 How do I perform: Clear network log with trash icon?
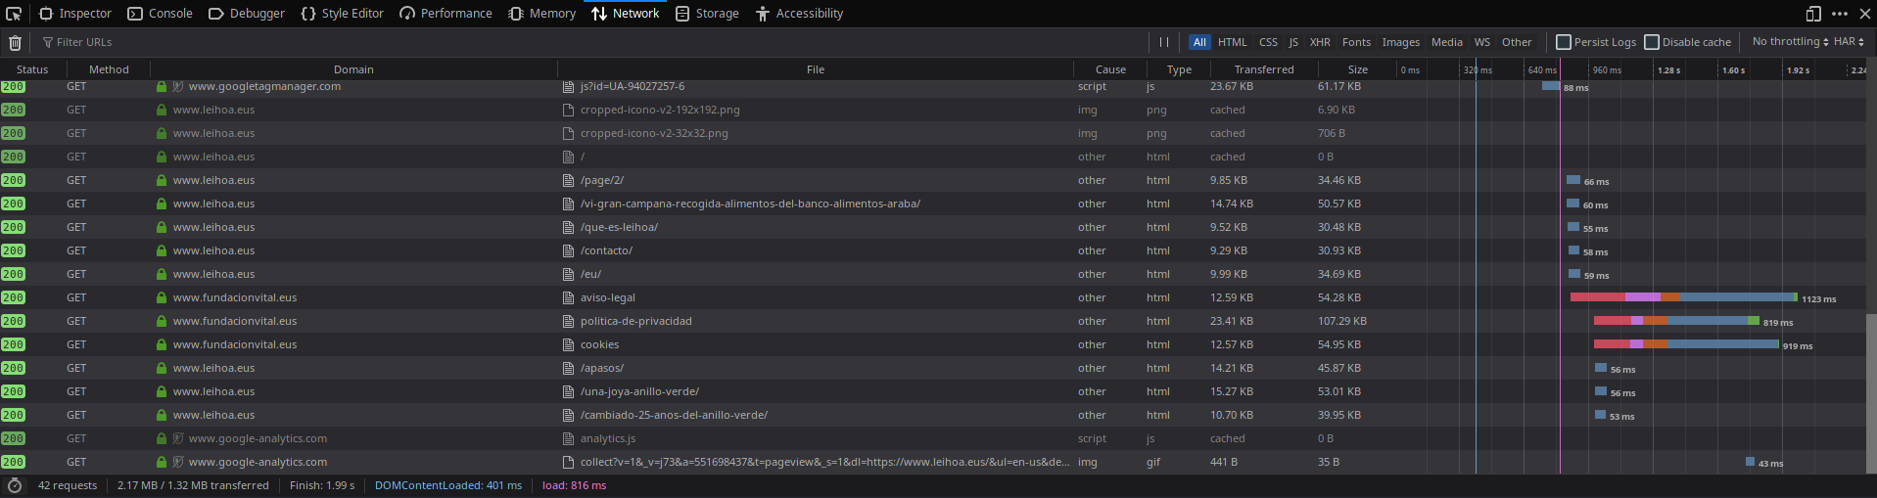tap(15, 42)
